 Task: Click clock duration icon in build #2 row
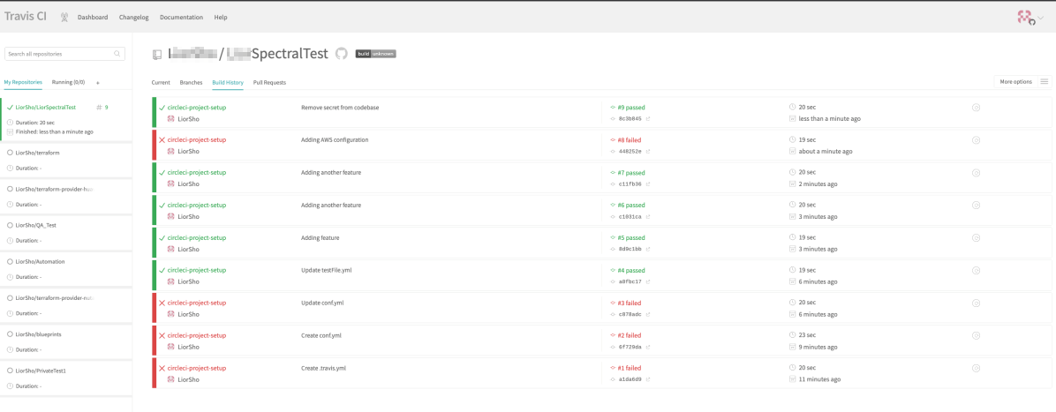[x=792, y=335]
